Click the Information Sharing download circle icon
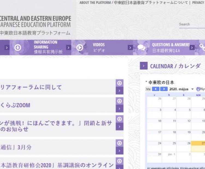 tap(17, 47)
